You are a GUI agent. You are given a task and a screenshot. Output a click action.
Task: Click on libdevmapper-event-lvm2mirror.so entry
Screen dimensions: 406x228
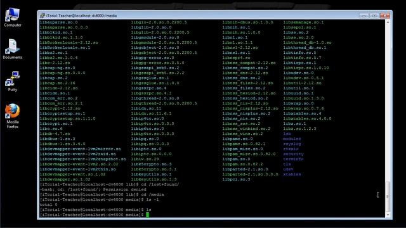81,149
